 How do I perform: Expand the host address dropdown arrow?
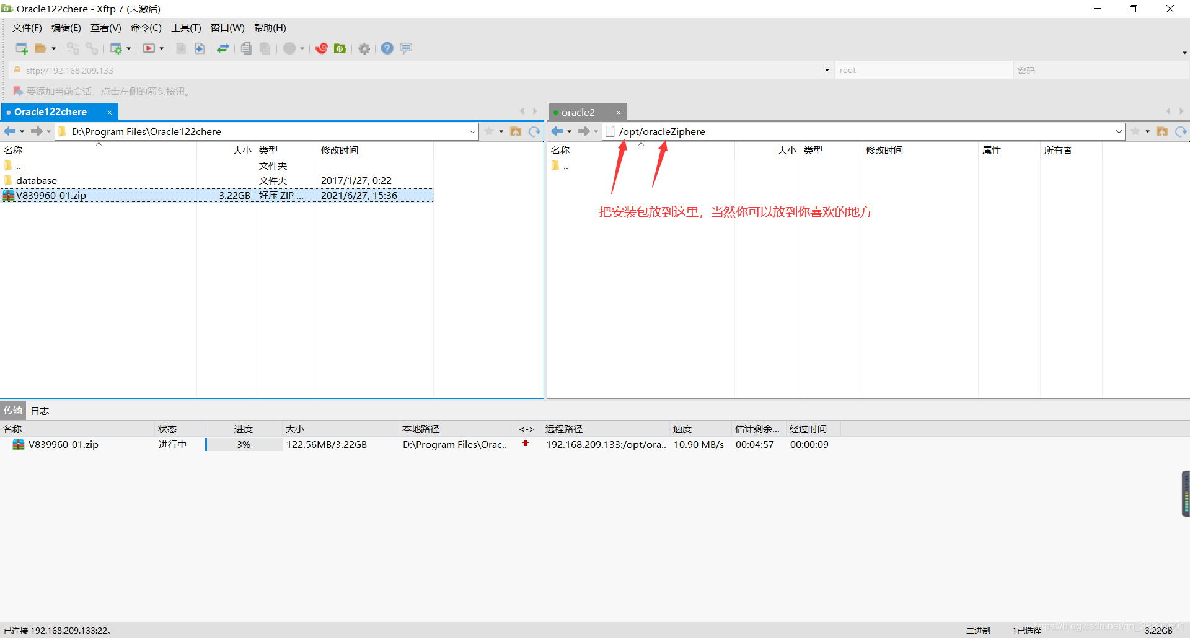pyautogui.click(x=827, y=70)
